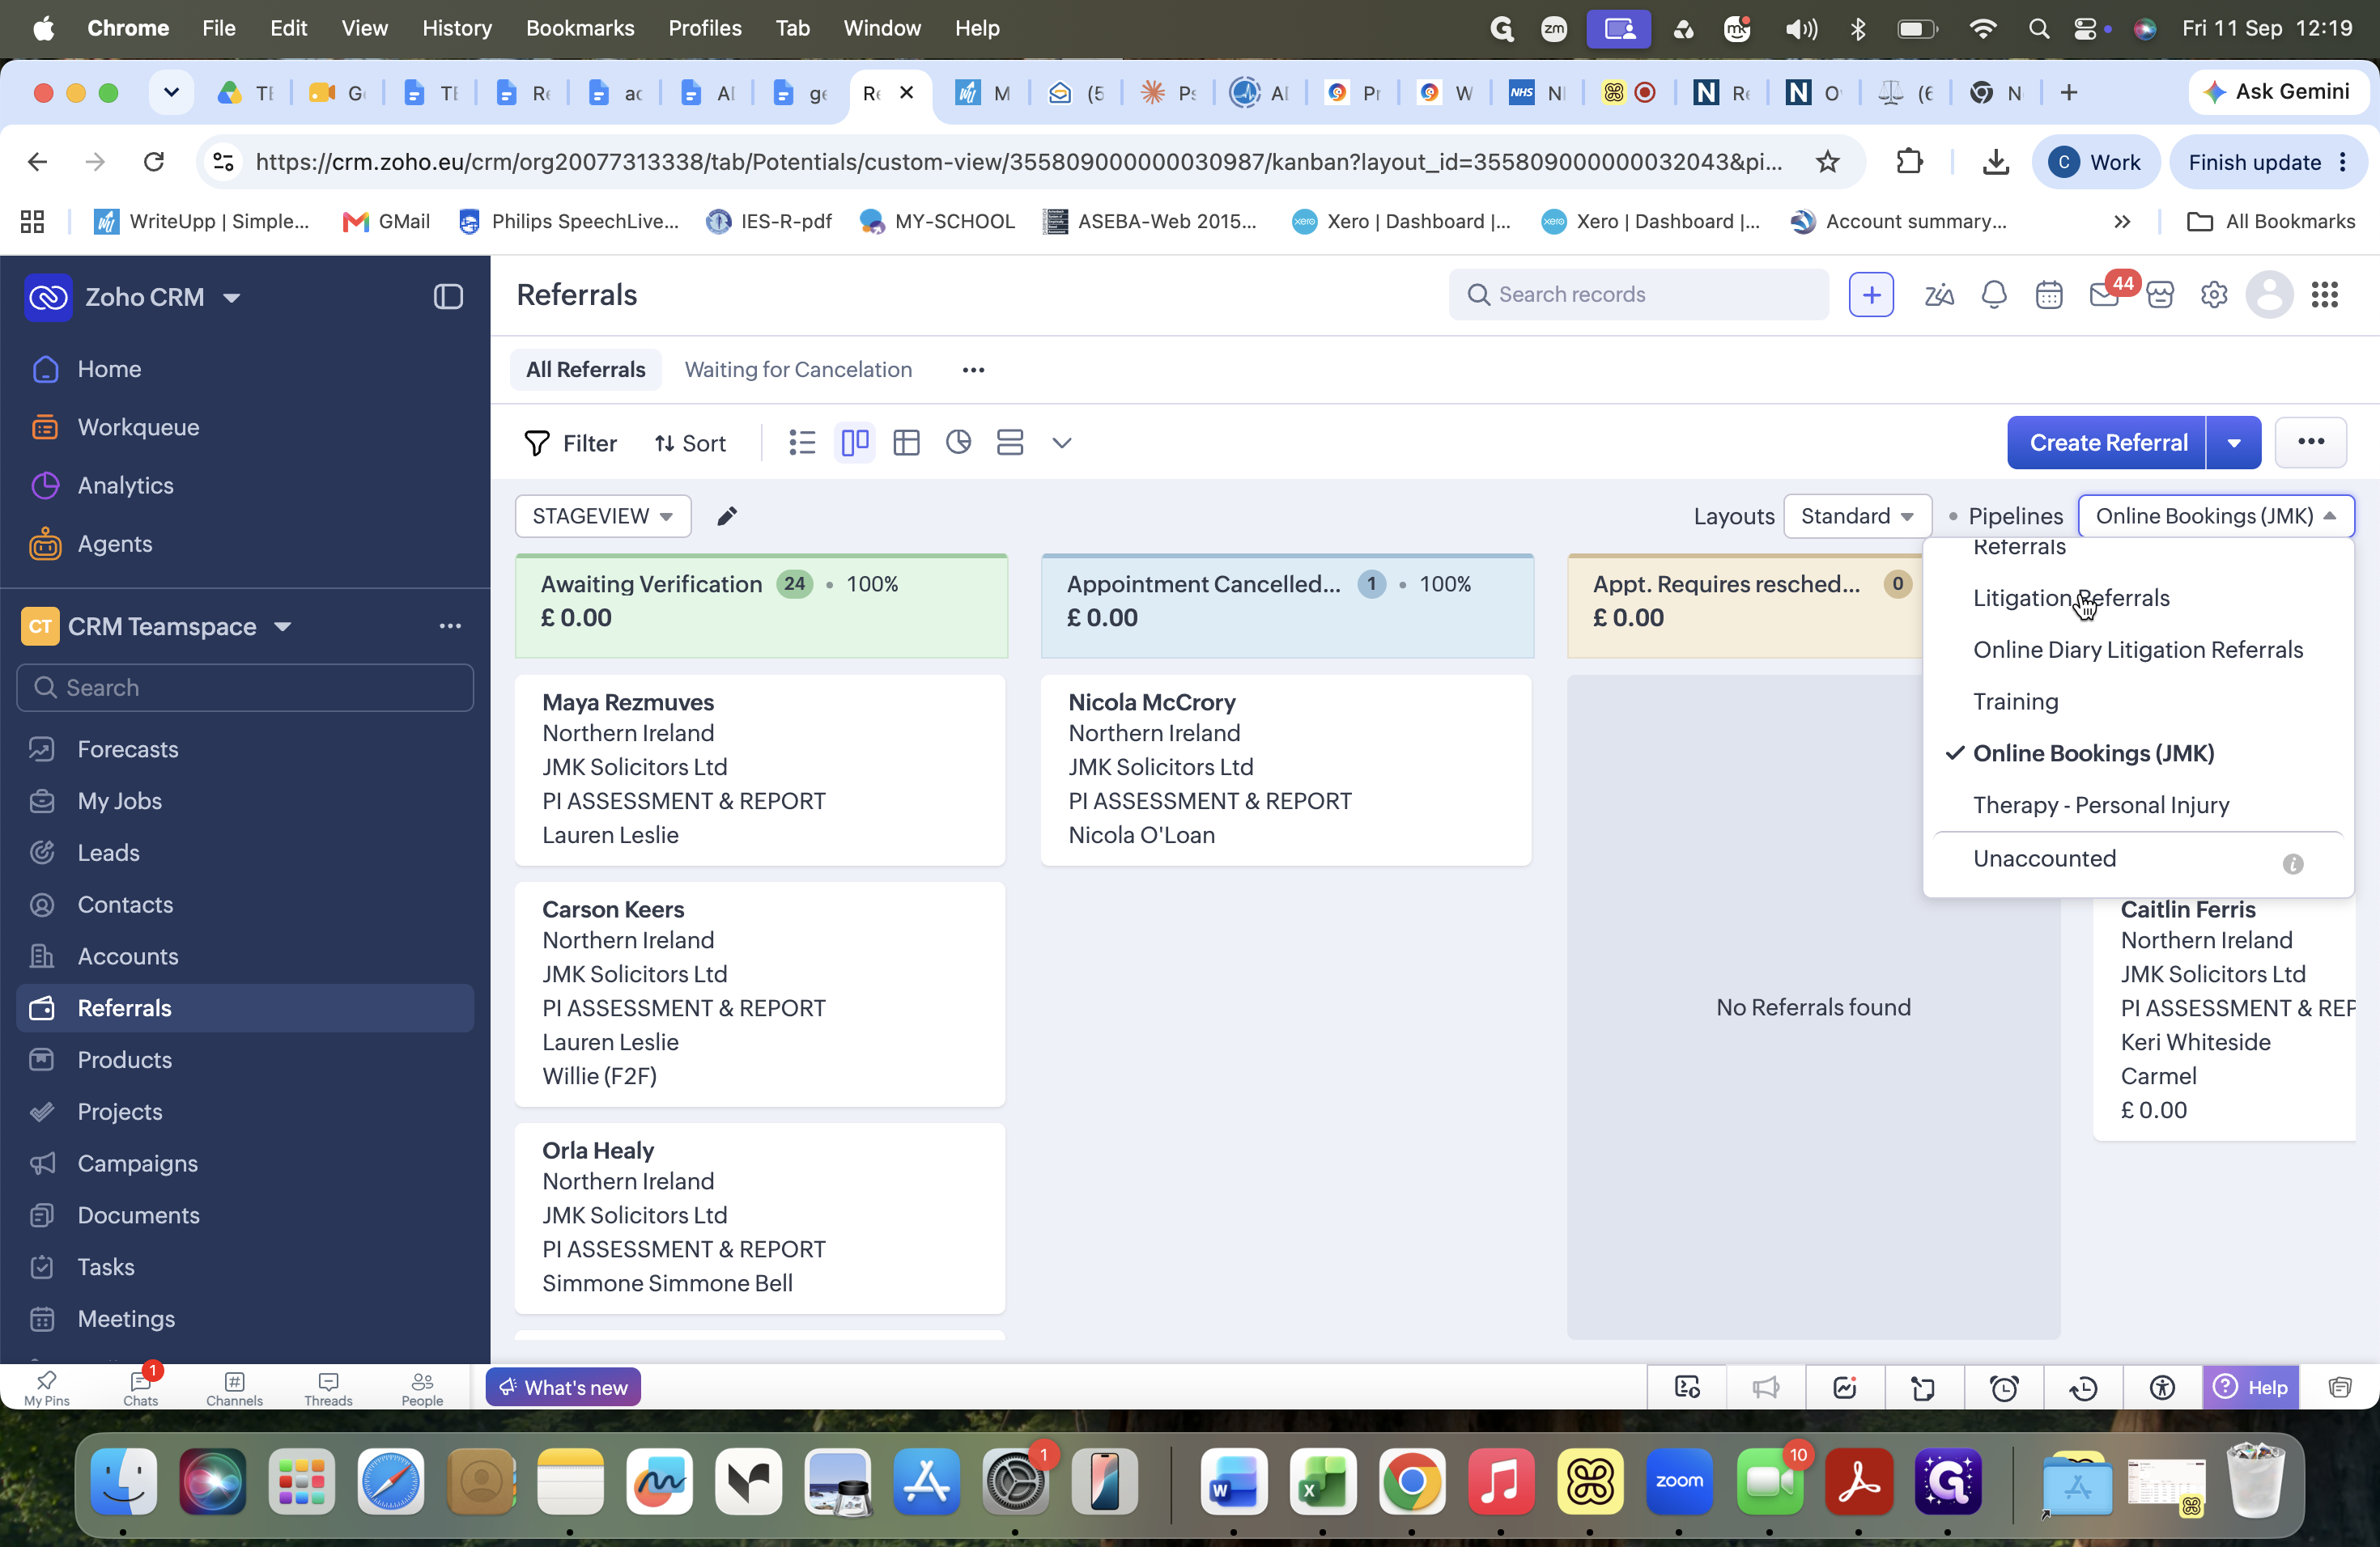Open notifications bell icon

coord(1994,295)
